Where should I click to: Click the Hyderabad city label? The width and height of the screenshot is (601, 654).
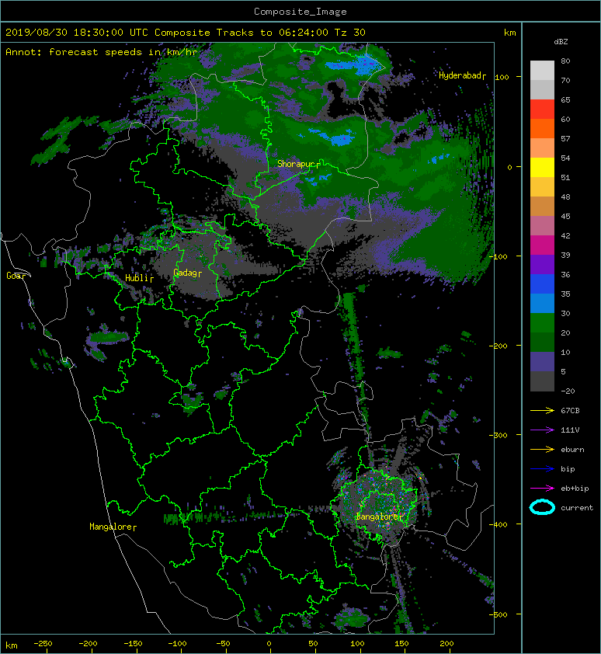click(460, 75)
